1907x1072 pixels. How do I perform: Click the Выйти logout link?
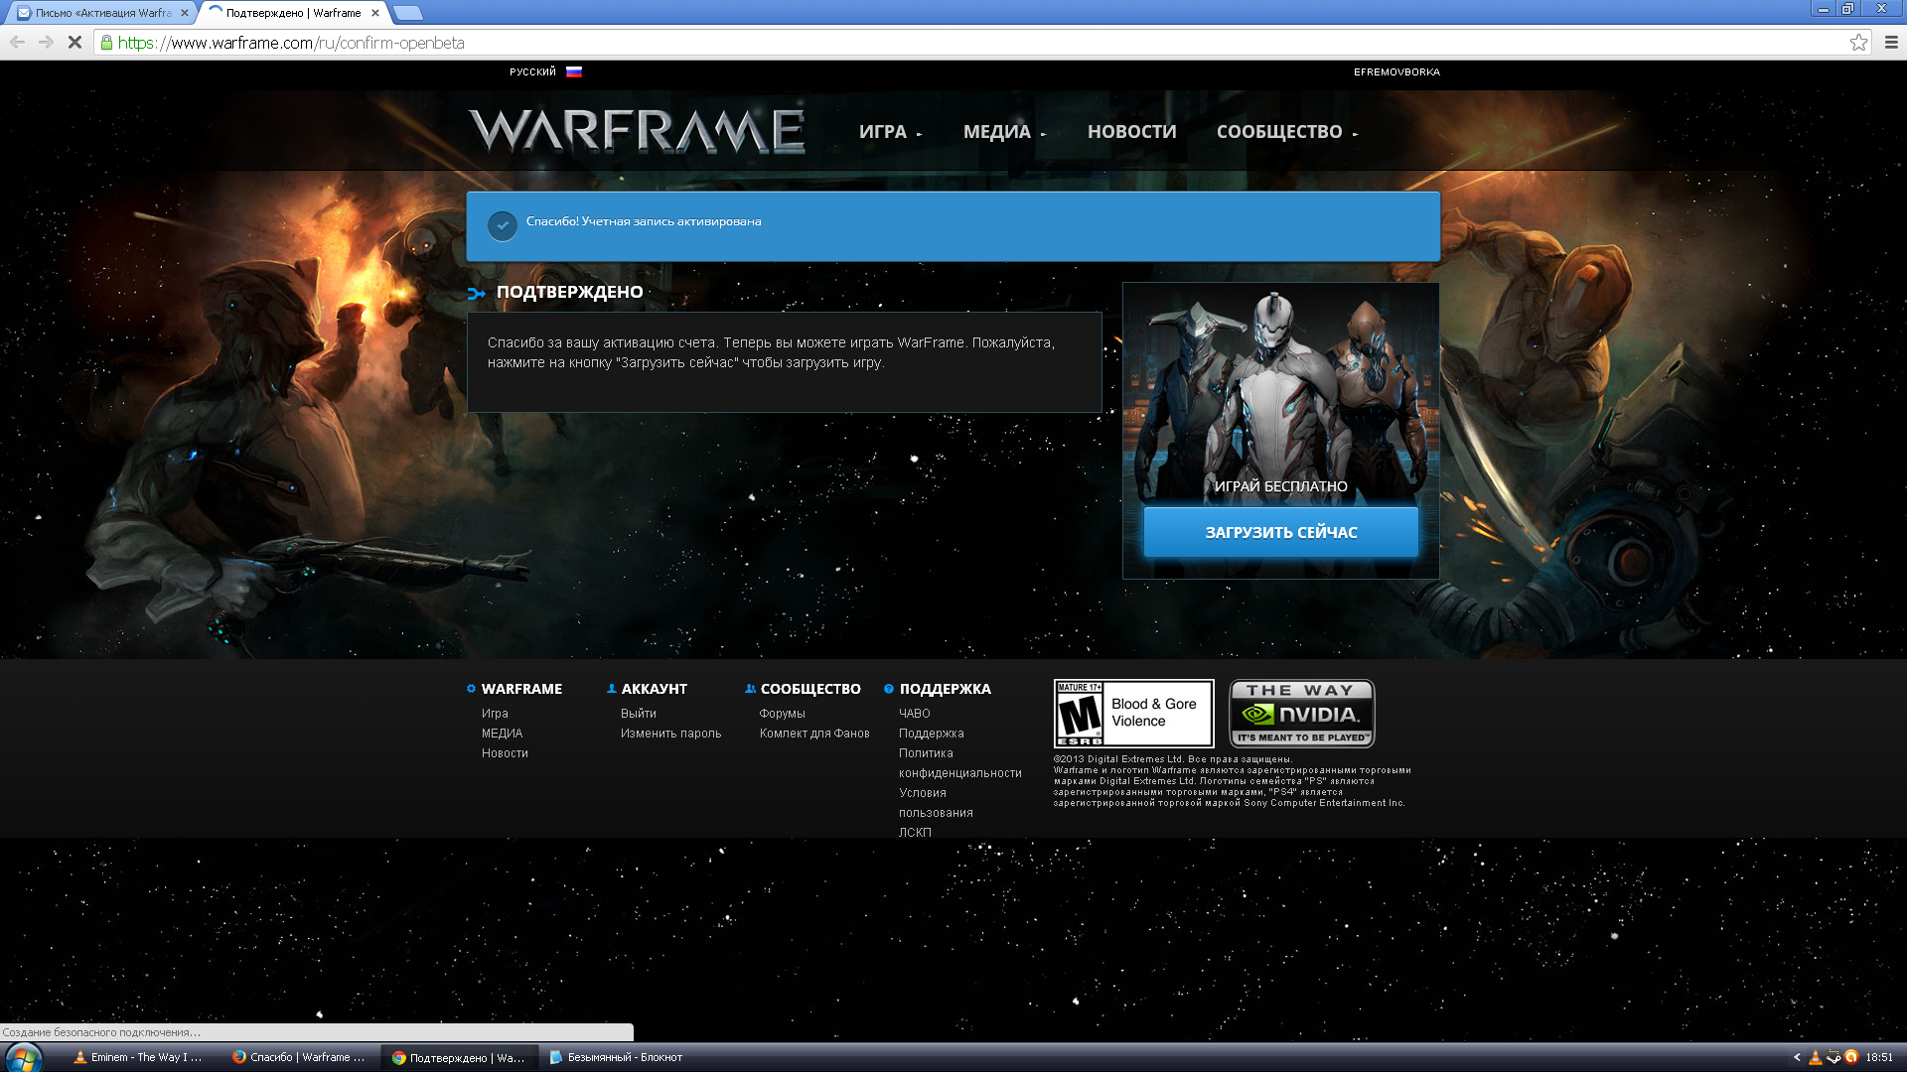[x=639, y=714]
